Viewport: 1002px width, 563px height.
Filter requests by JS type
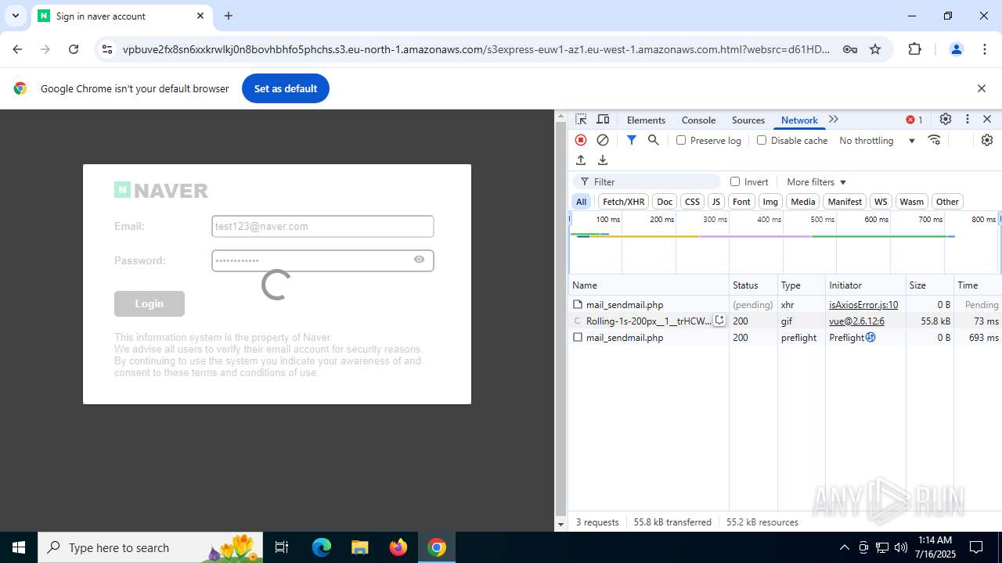click(x=716, y=202)
